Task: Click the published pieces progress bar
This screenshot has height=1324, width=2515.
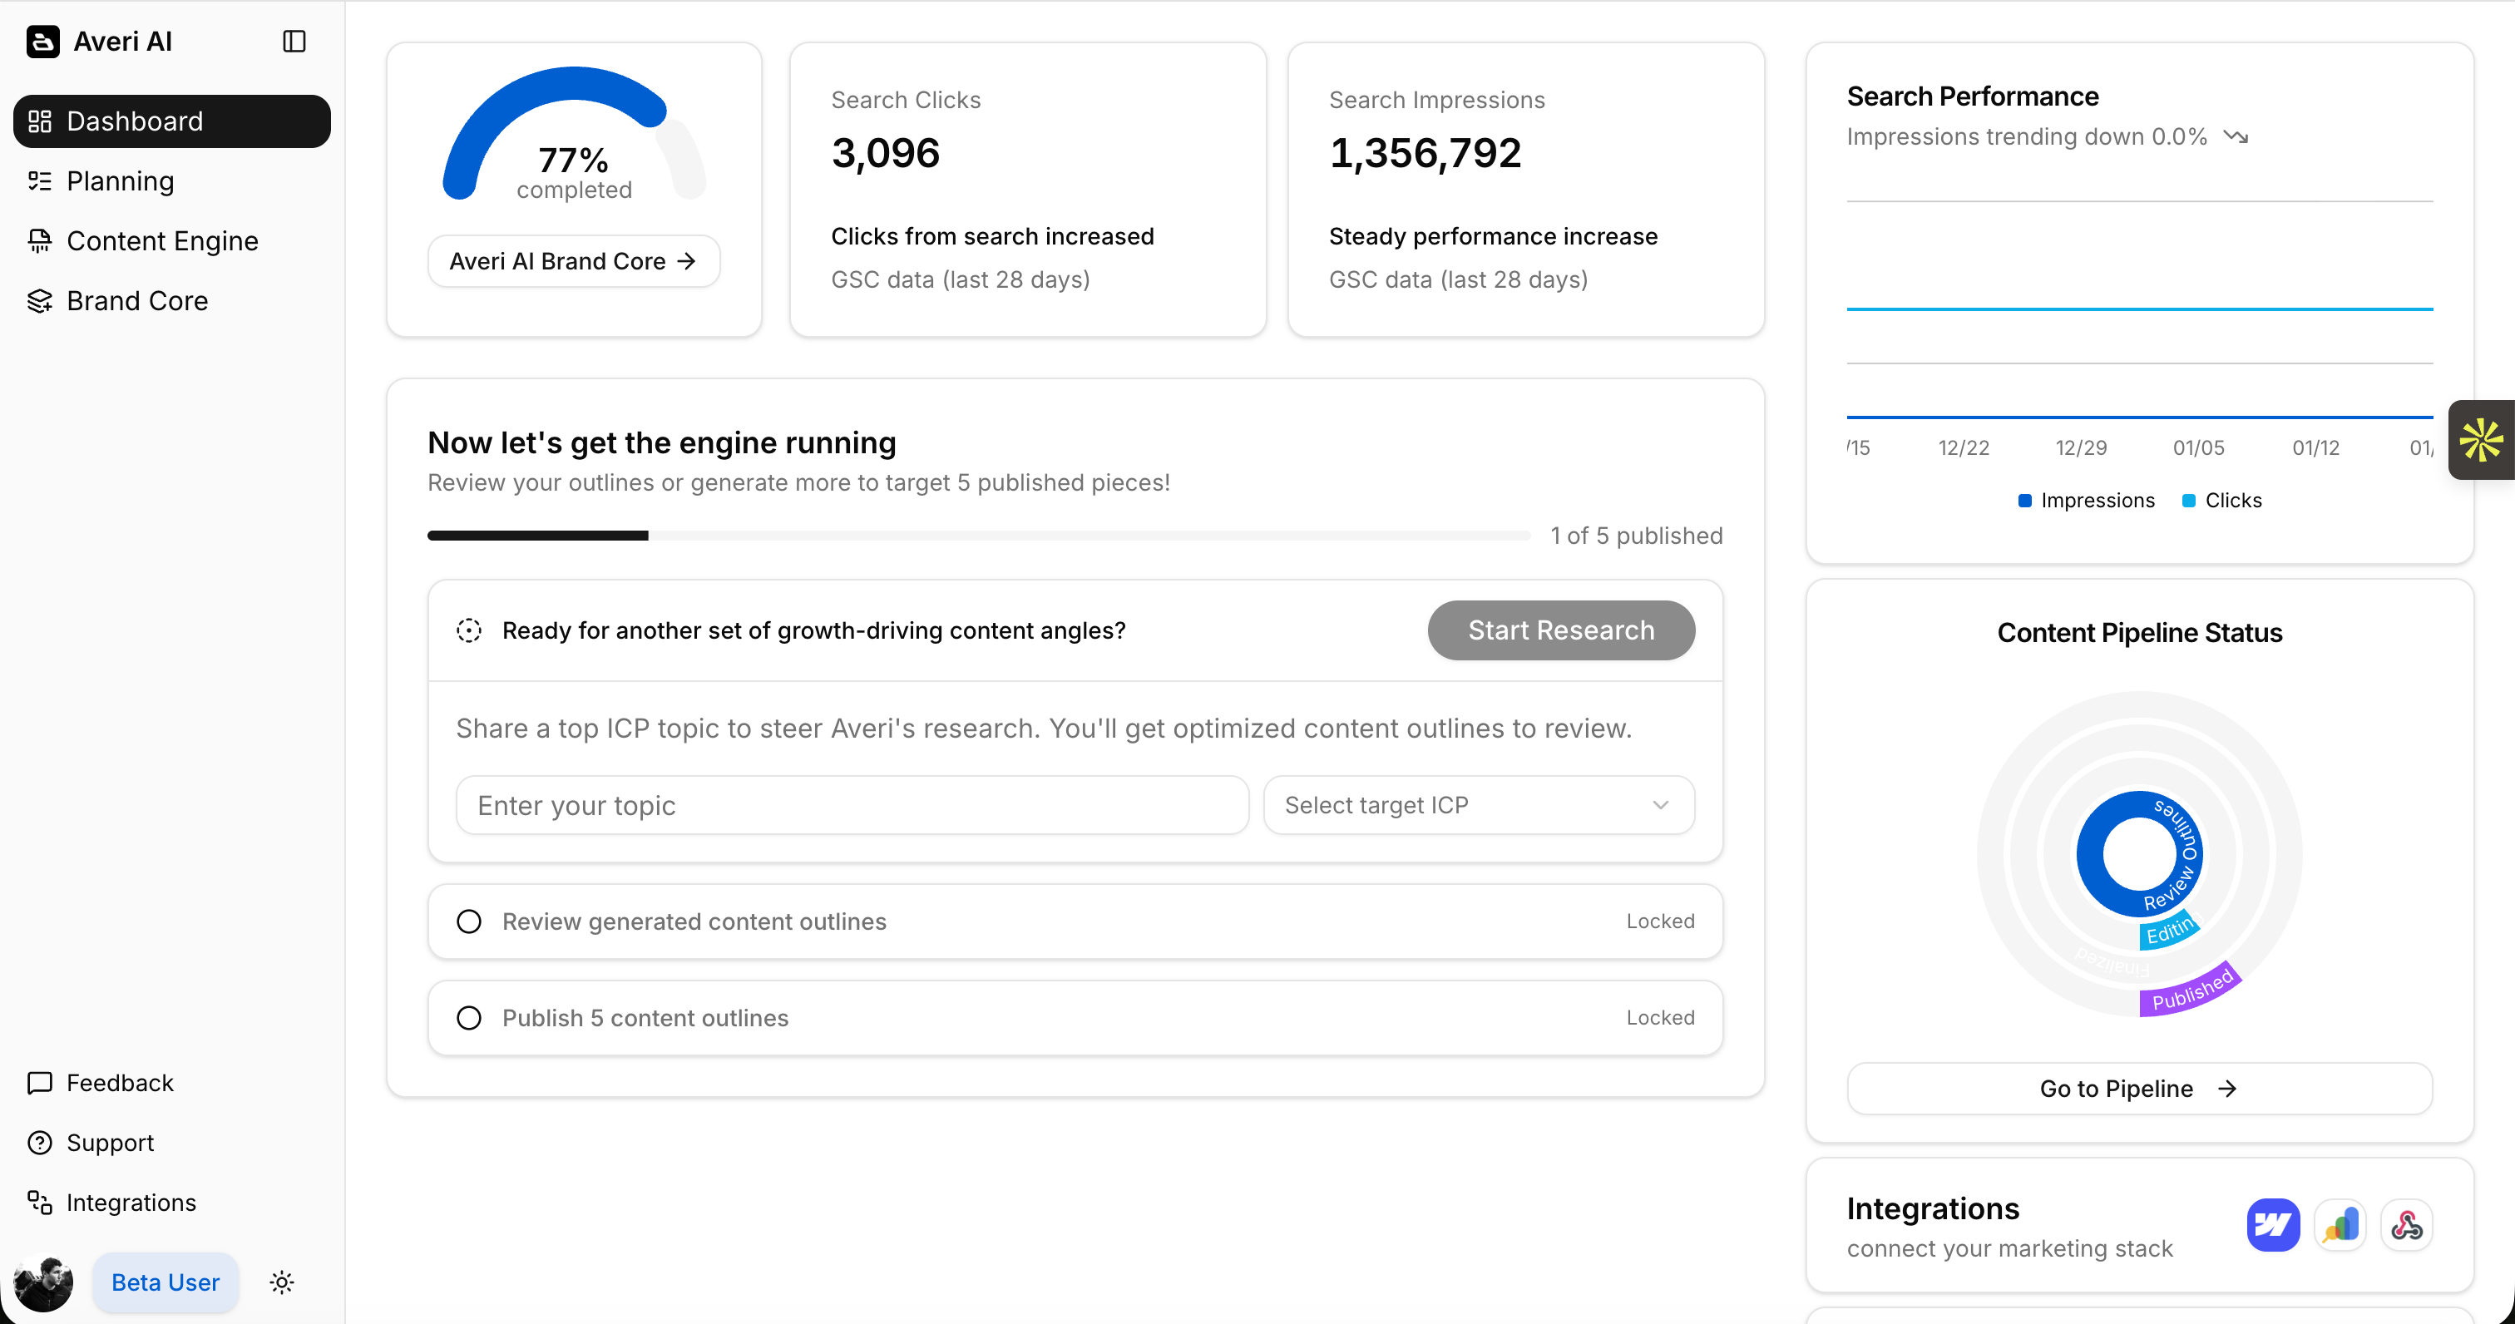Action: coord(977,535)
